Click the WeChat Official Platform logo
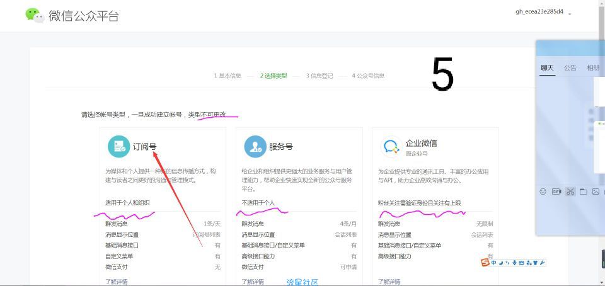The height and width of the screenshot is (286, 605). [x=72, y=15]
